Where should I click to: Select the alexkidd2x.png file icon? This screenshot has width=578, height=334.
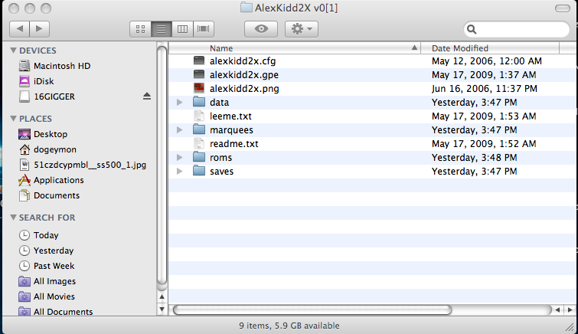199,89
